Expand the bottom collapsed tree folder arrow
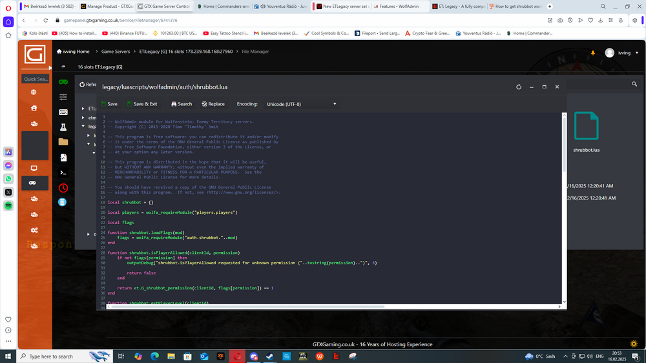The width and height of the screenshot is (646, 363). tap(89, 234)
